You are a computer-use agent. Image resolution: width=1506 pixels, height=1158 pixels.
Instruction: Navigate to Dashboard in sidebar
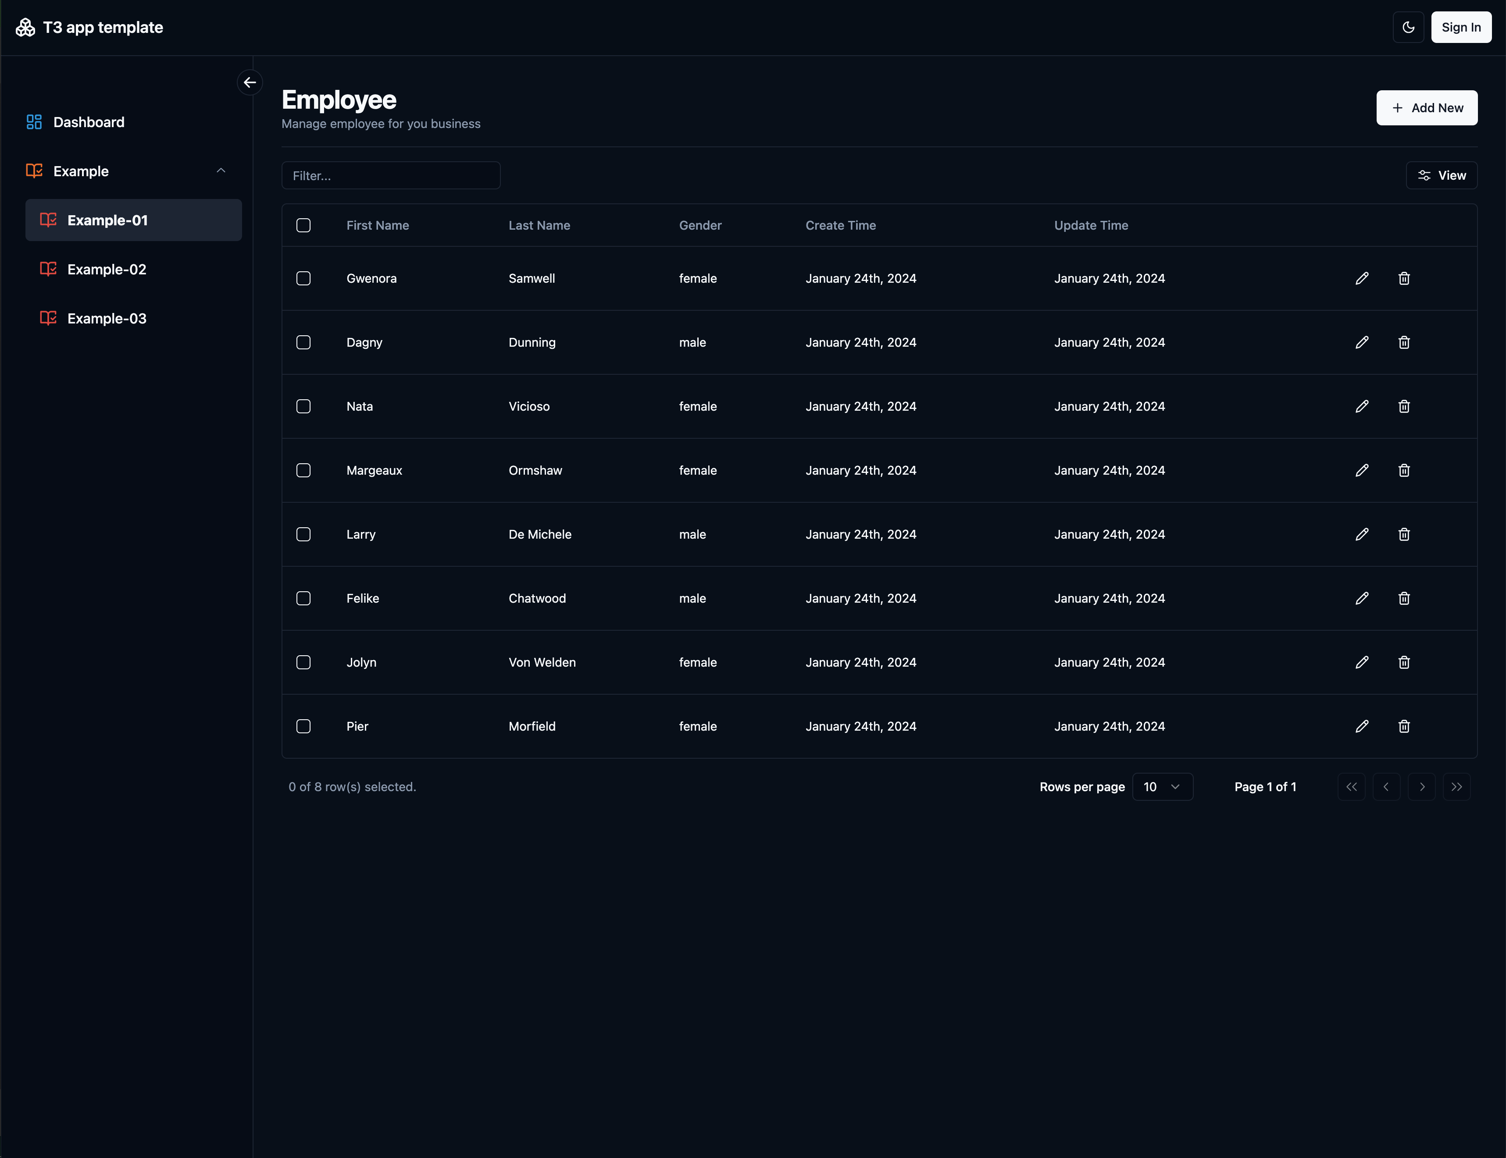point(88,122)
